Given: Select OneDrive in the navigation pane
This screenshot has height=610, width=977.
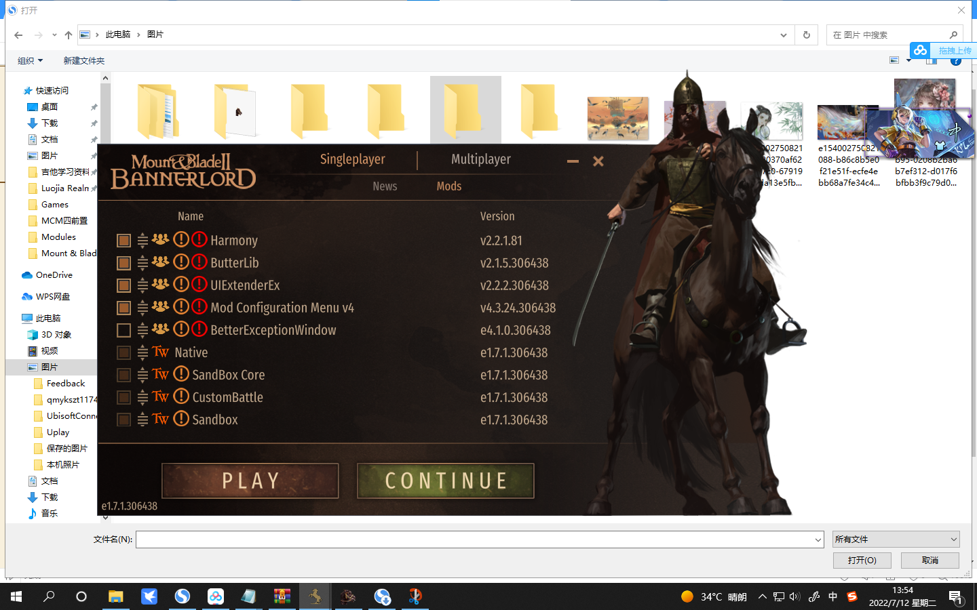Looking at the screenshot, I should click(47, 275).
